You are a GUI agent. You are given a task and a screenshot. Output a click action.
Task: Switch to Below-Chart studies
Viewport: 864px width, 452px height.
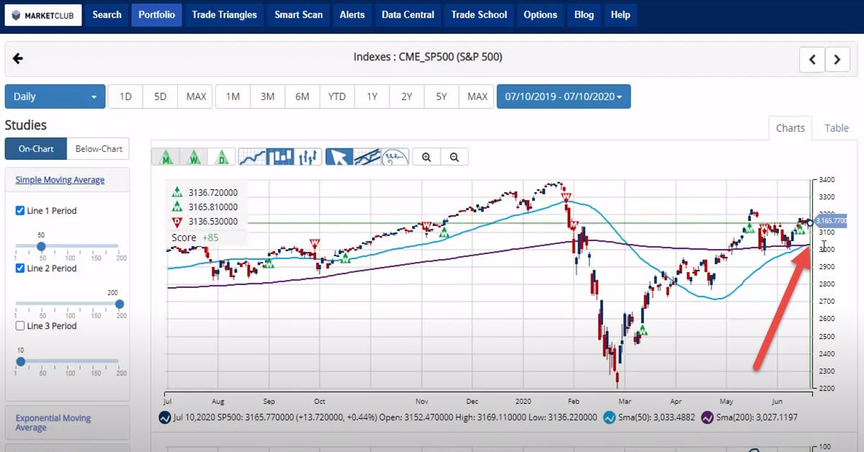(x=99, y=149)
